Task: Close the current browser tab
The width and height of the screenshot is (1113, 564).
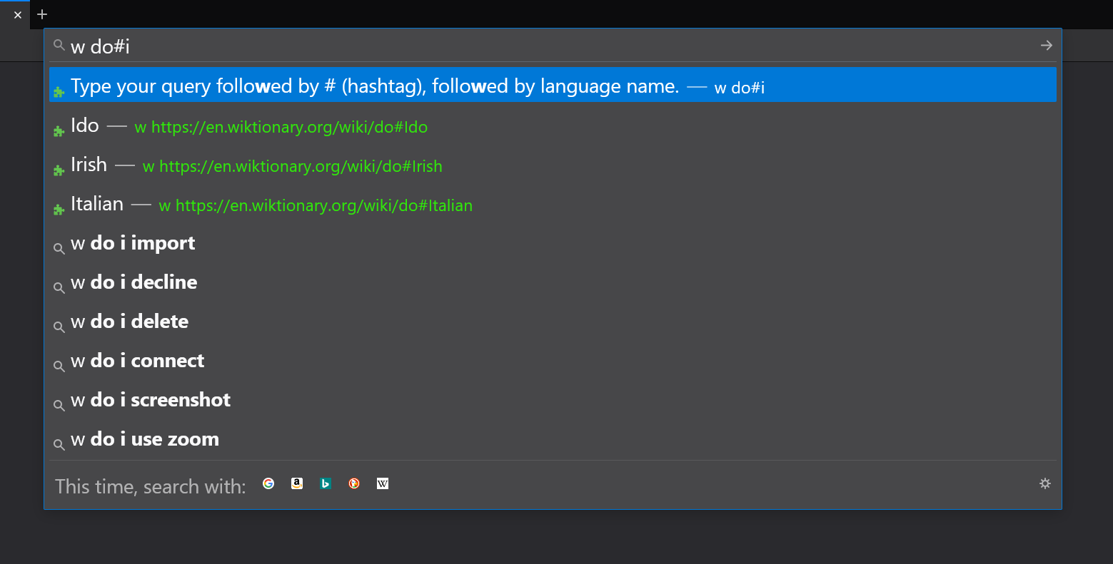Action: point(18,14)
